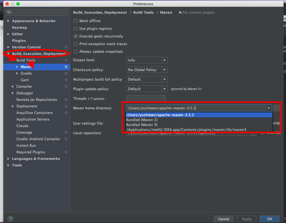Viewport: 286px width, 223px height.
Task: Expand the Compiler node
Action: point(13,87)
